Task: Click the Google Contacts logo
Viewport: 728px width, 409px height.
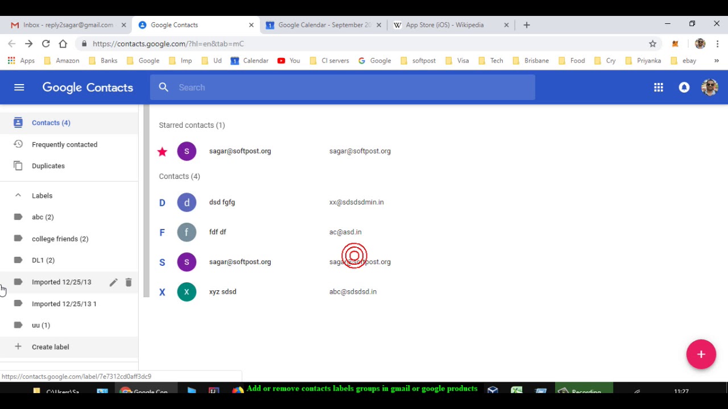Action: (88, 87)
